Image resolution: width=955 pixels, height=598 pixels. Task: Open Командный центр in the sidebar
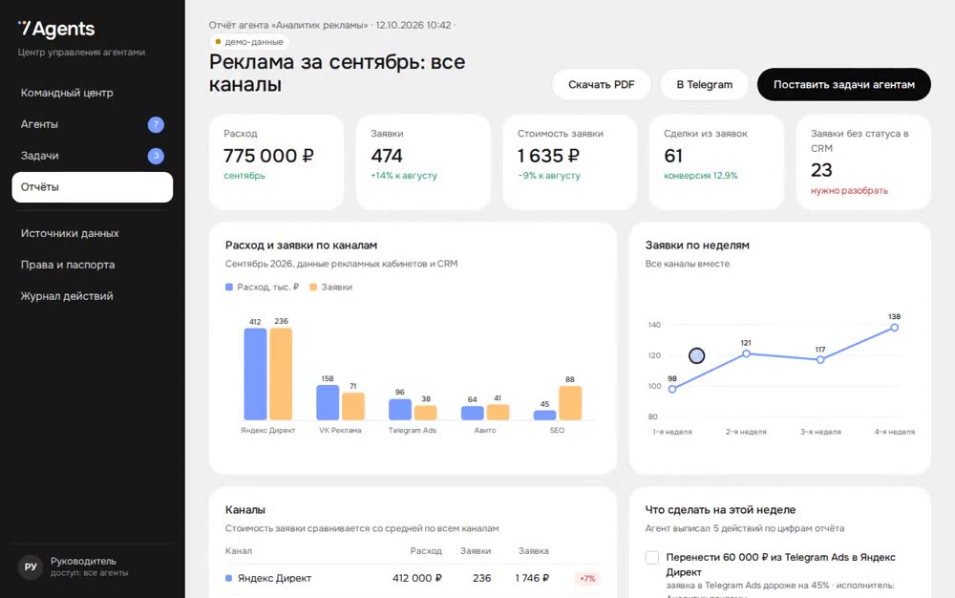click(x=92, y=93)
